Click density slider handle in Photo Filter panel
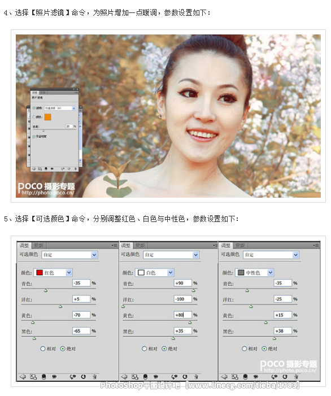 43,130
